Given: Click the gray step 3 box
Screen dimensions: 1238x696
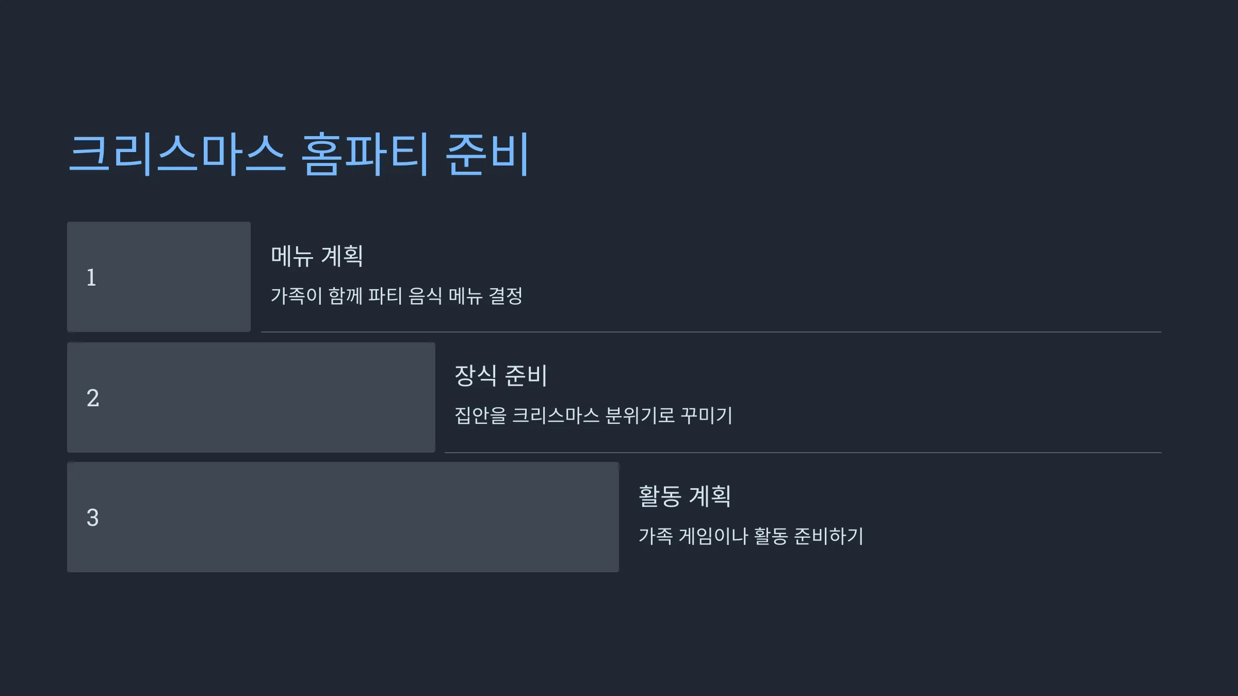Looking at the screenshot, I should (x=343, y=517).
